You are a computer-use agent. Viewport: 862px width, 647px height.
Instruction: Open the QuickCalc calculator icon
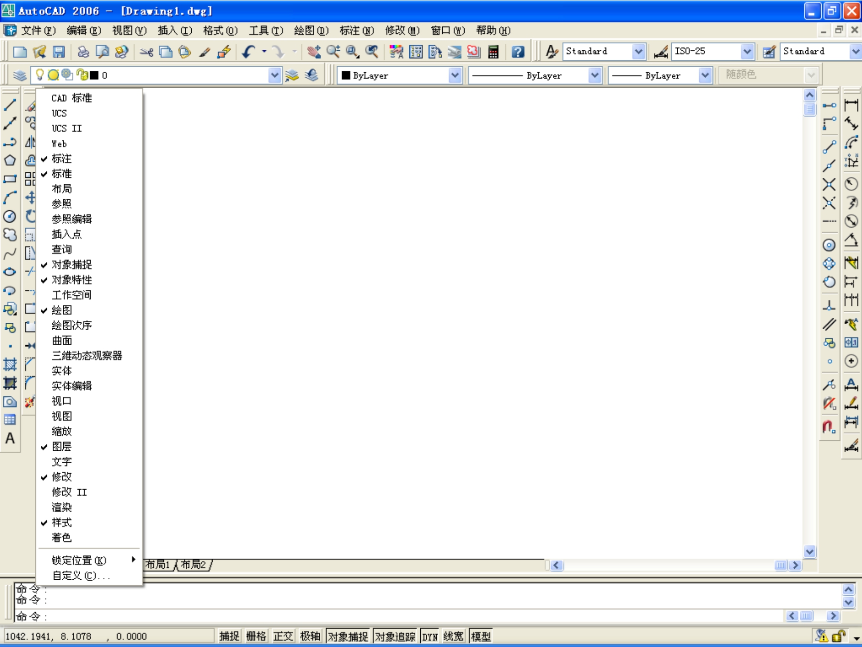pos(493,52)
